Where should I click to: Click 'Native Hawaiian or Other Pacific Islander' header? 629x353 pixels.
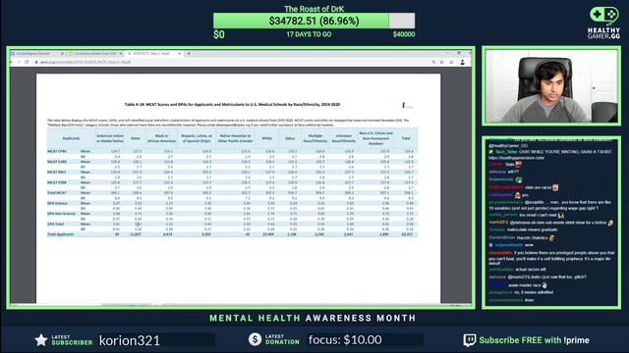pos(236,138)
